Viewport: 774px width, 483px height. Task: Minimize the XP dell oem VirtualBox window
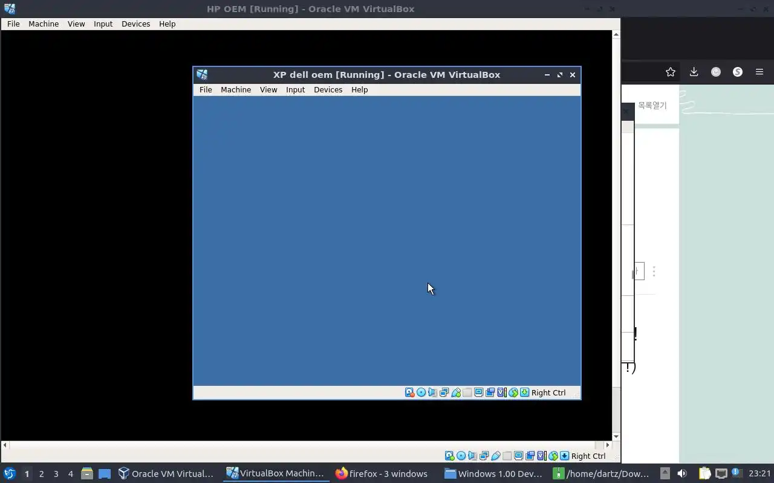[x=547, y=75]
